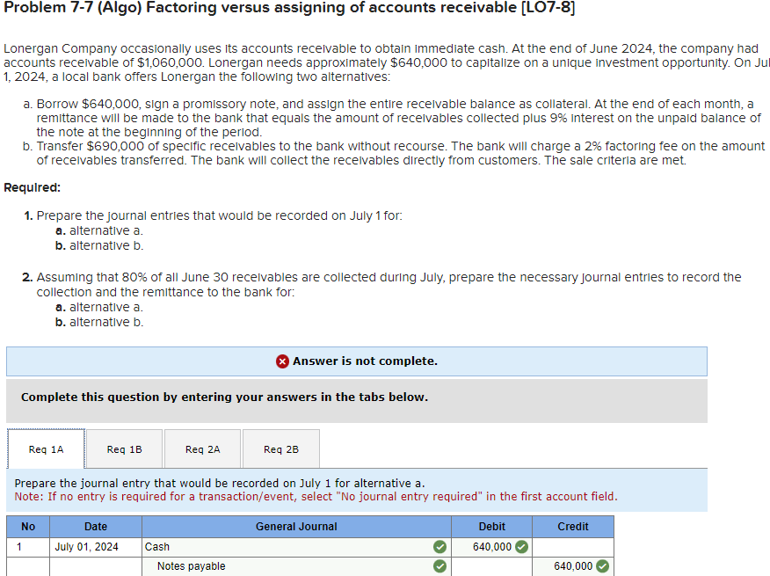
Task: Click the 640,000 Debit amount field
Action: (x=492, y=546)
